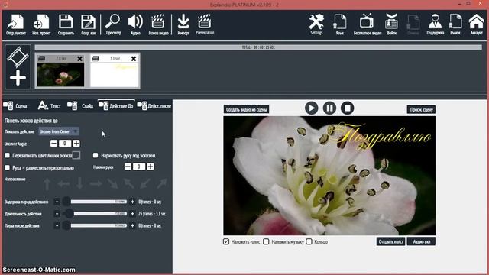Switch to Слайд tab

(x=80, y=105)
